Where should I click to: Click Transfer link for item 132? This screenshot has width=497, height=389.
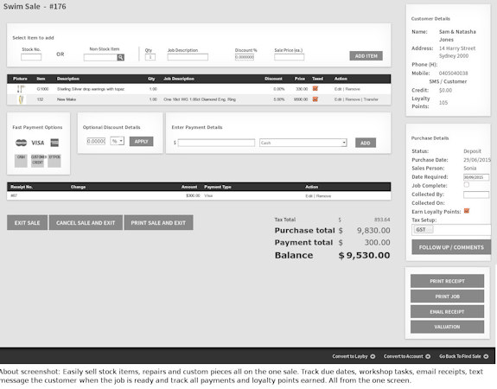tap(371, 99)
